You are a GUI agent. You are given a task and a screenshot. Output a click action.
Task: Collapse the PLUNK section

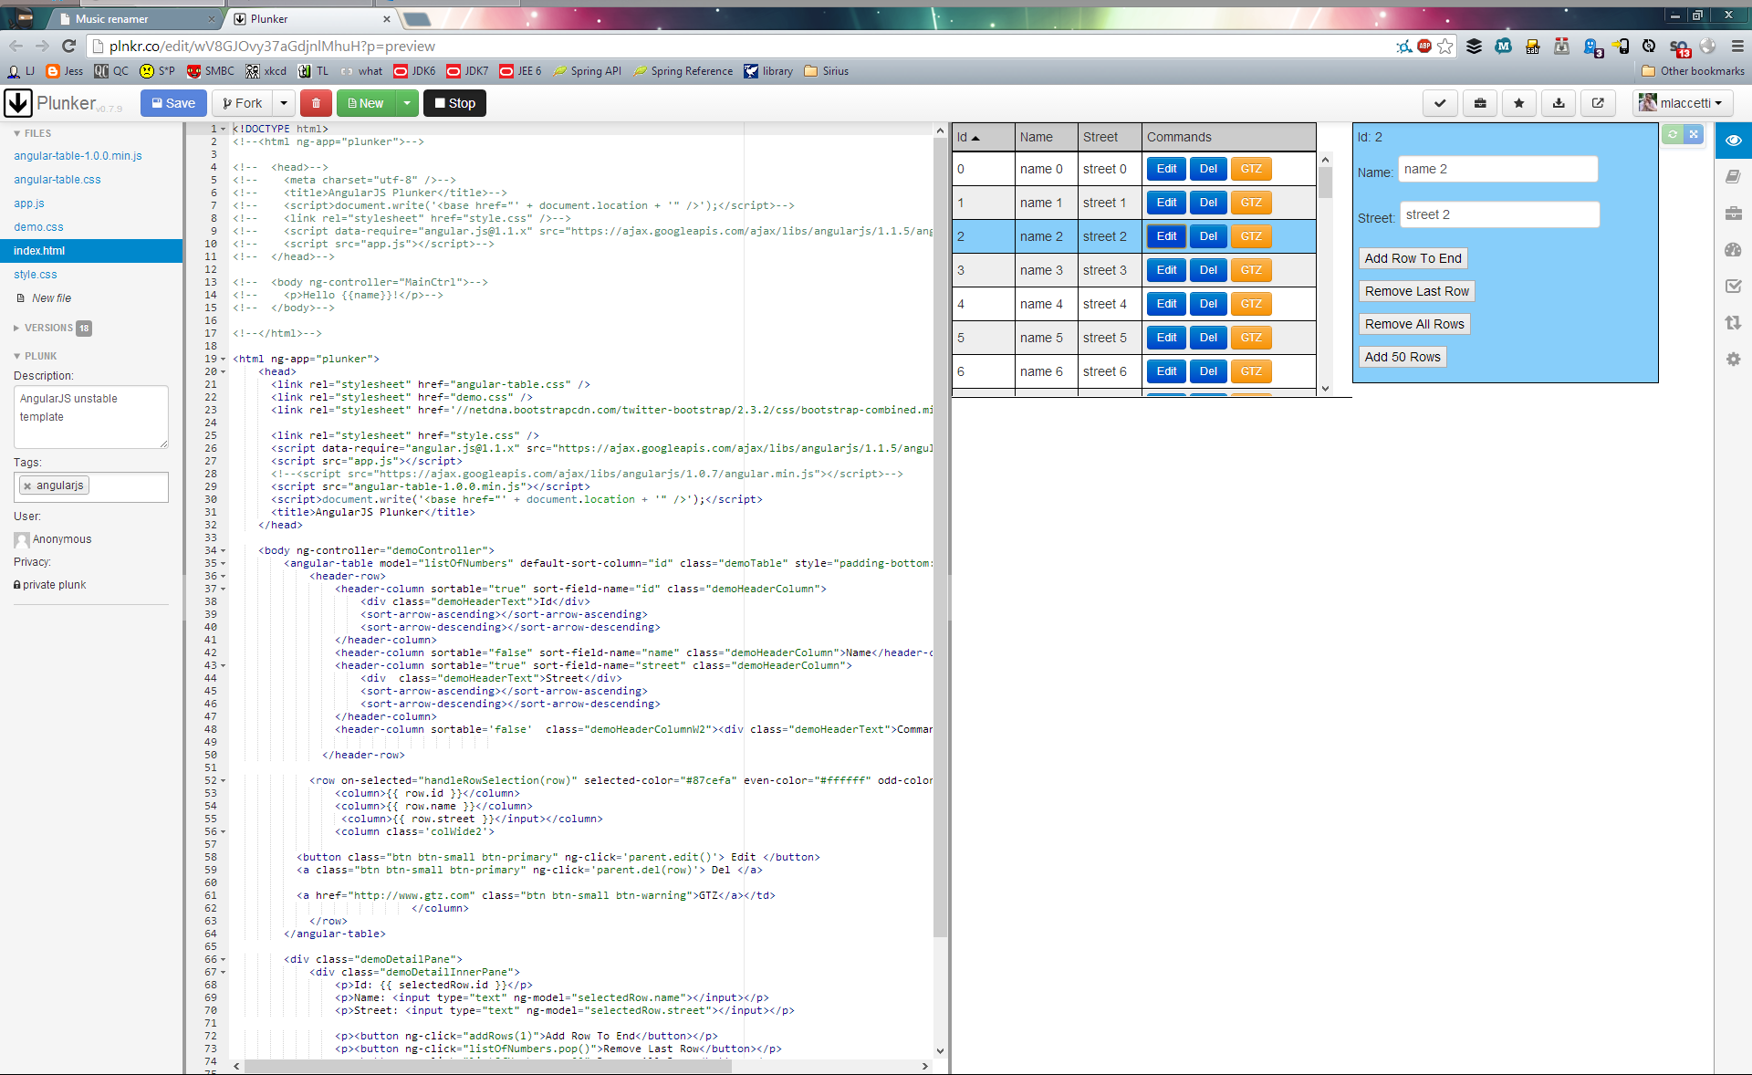point(36,356)
